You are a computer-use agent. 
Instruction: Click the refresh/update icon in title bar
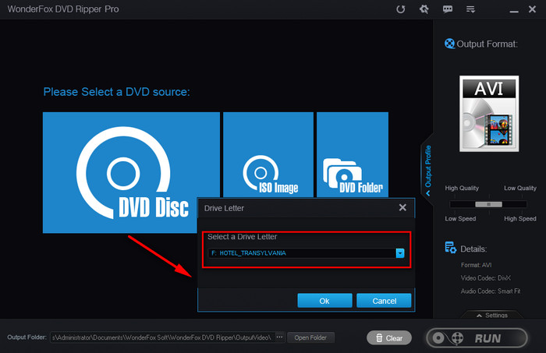pos(400,9)
